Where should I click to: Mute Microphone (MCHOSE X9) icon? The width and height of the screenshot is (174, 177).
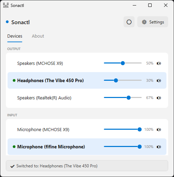(159, 129)
